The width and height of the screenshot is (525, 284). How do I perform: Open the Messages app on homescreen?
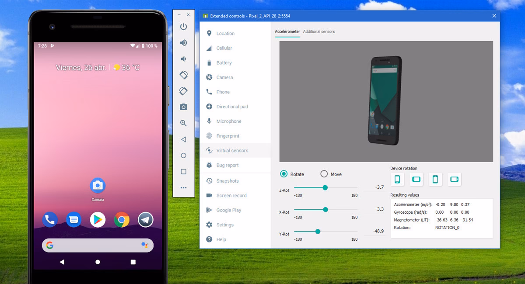click(x=74, y=219)
